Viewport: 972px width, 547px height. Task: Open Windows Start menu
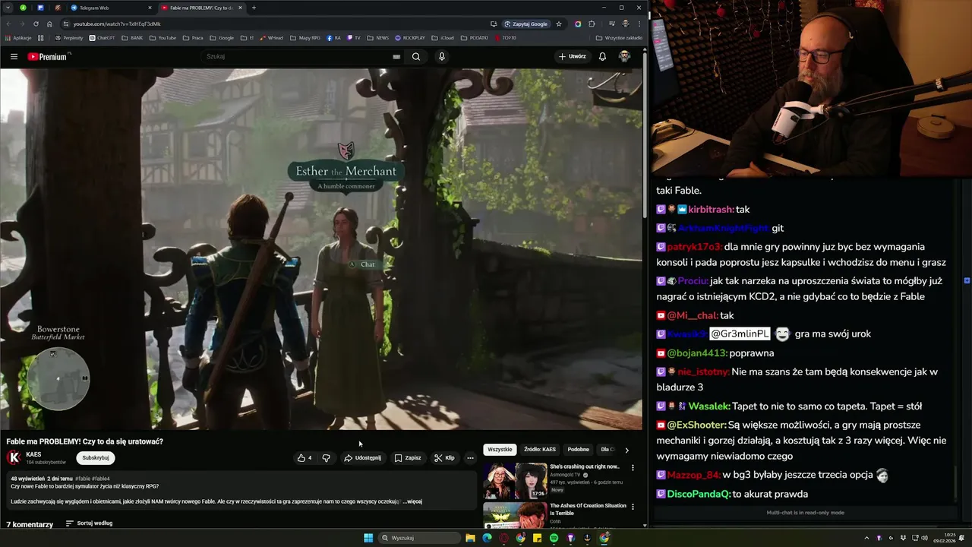[x=368, y=538]
